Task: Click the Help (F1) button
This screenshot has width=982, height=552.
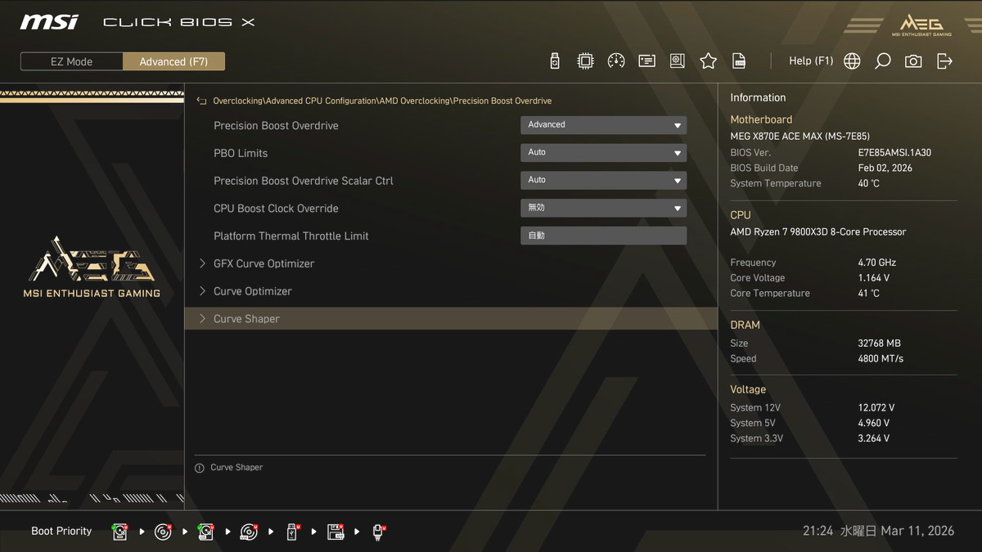Action: coord(810,61)
